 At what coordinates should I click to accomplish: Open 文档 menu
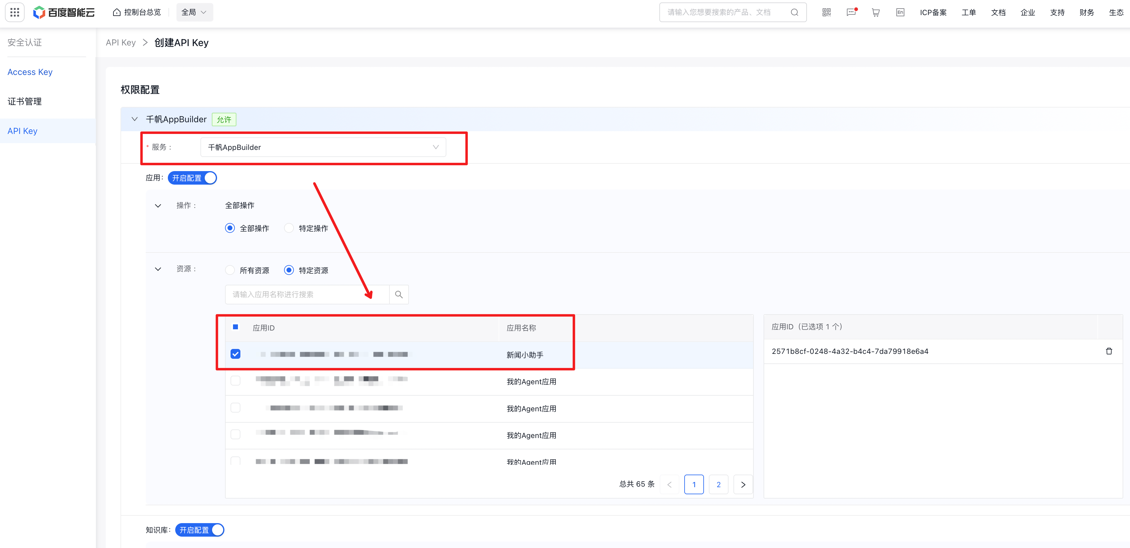(998, 12)
